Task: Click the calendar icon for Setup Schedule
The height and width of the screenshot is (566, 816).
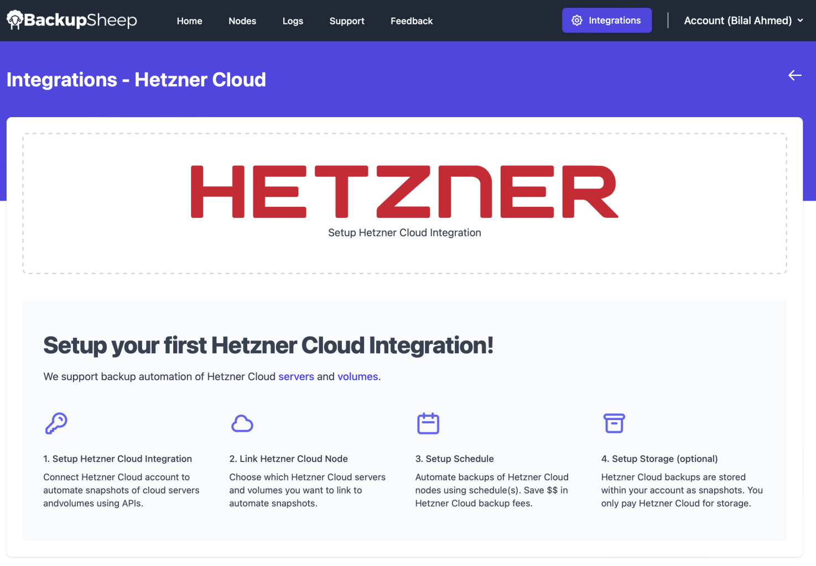Action: [428, 423]
